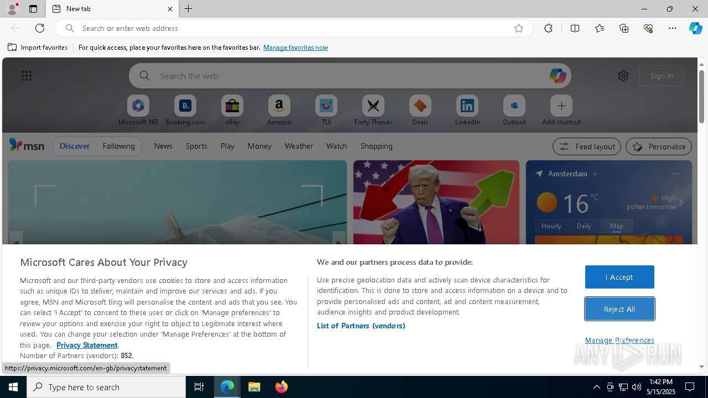
Task: Click Import favorites
Action: pos(38,48)
